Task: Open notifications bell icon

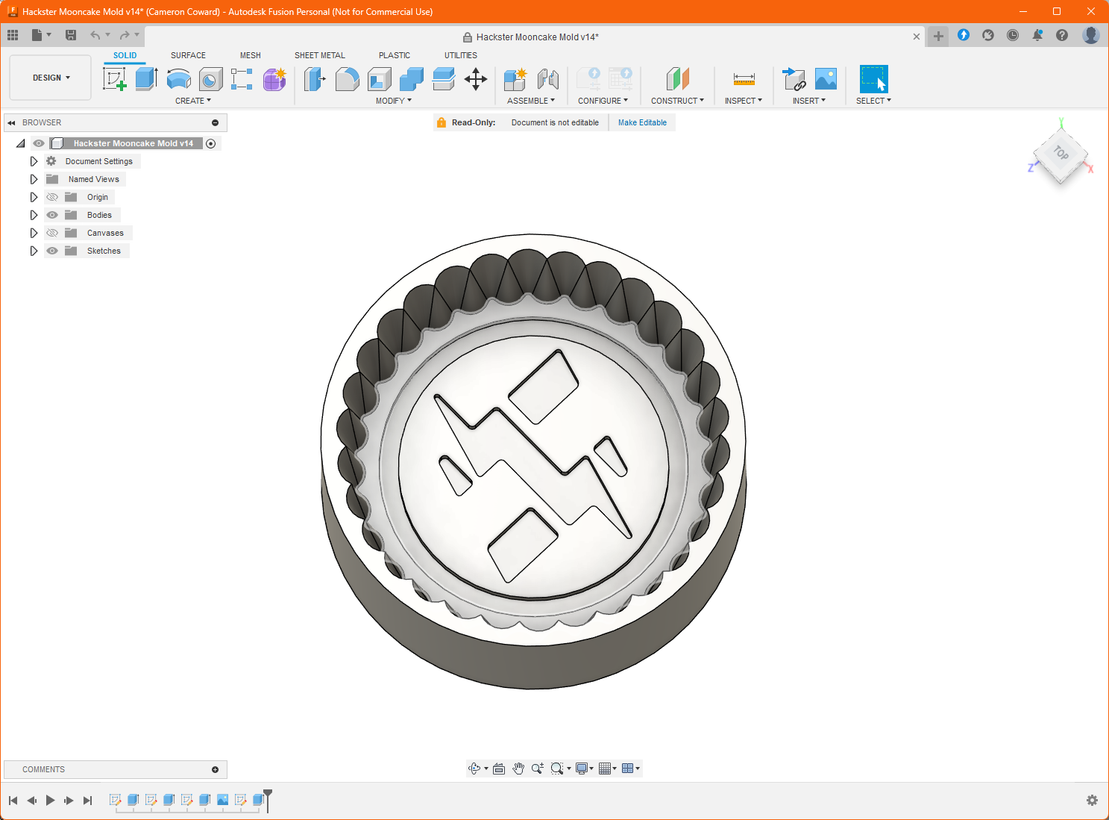Action: pyautogui.click(x=1037, y=35)
